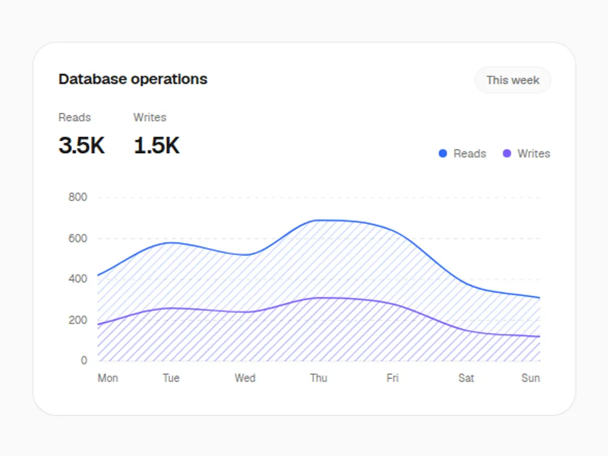
Task: Click the purple Writes legend dot
Action: pos(507,154)
